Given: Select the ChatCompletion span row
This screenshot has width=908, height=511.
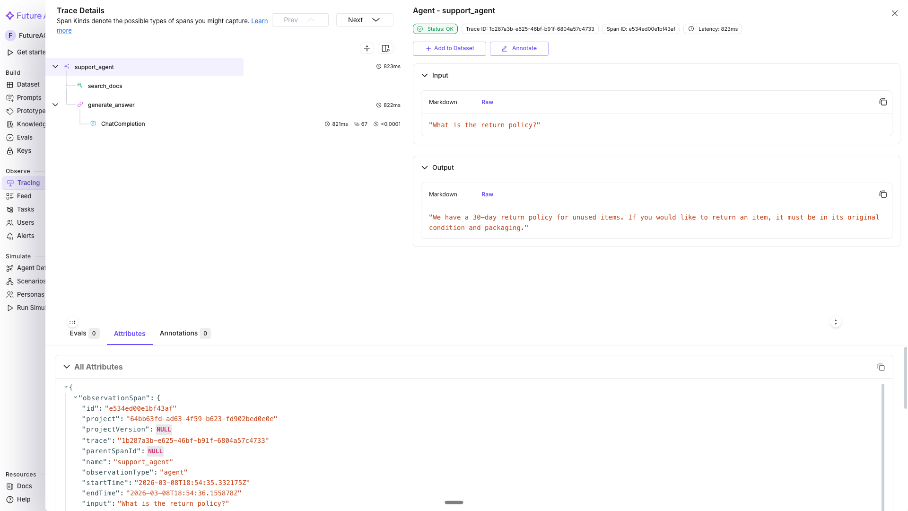Looking at the screenshot, I should coord(123,124).
